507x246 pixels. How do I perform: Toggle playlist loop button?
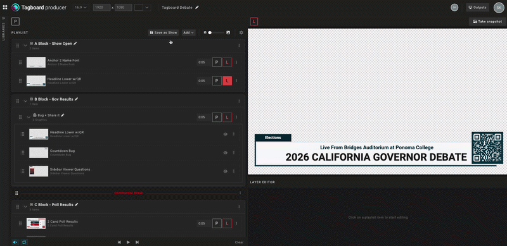click(23, 242)
